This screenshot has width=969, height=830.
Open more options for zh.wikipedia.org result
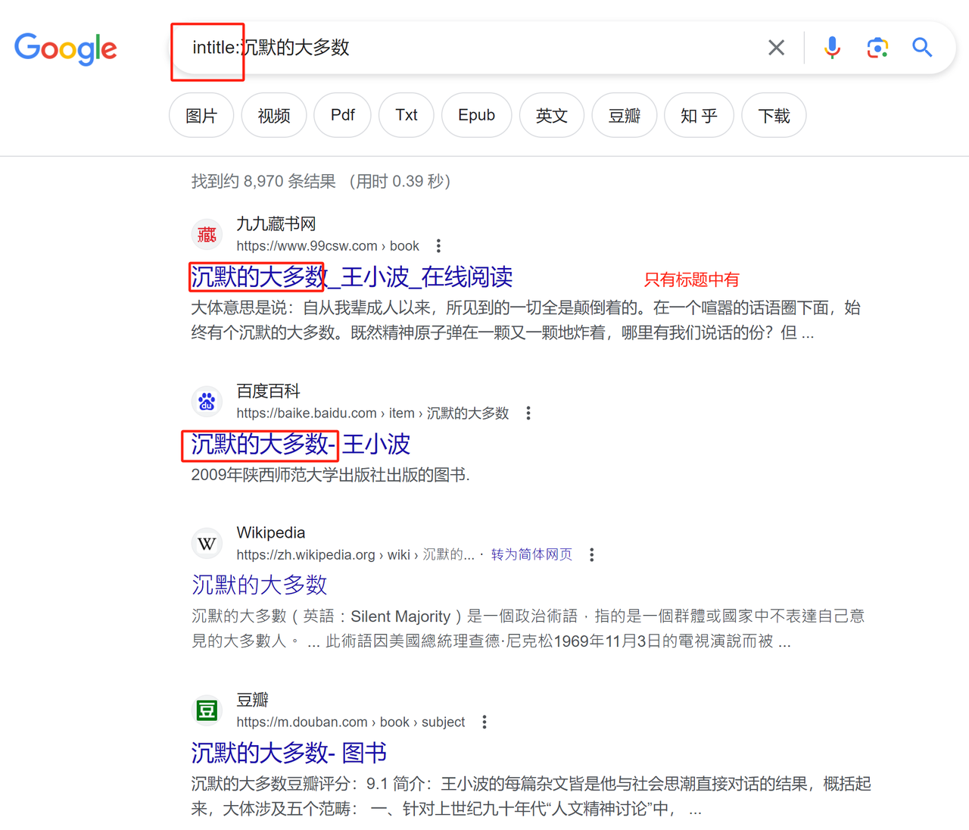592,555
